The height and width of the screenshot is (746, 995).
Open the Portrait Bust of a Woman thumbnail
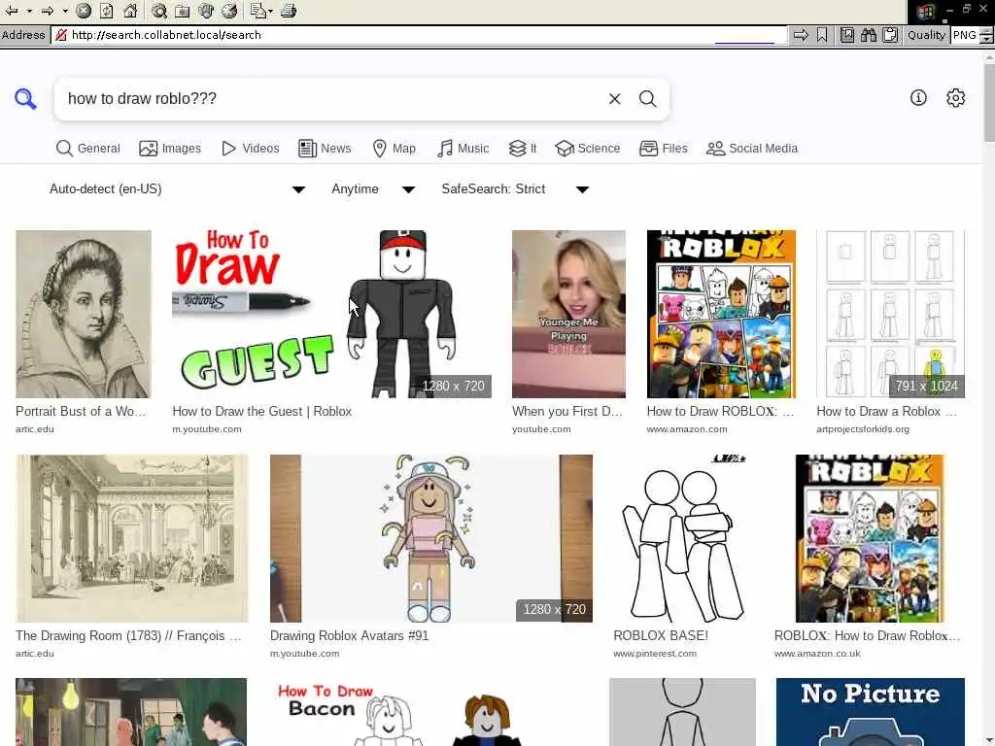click(84, 314)
